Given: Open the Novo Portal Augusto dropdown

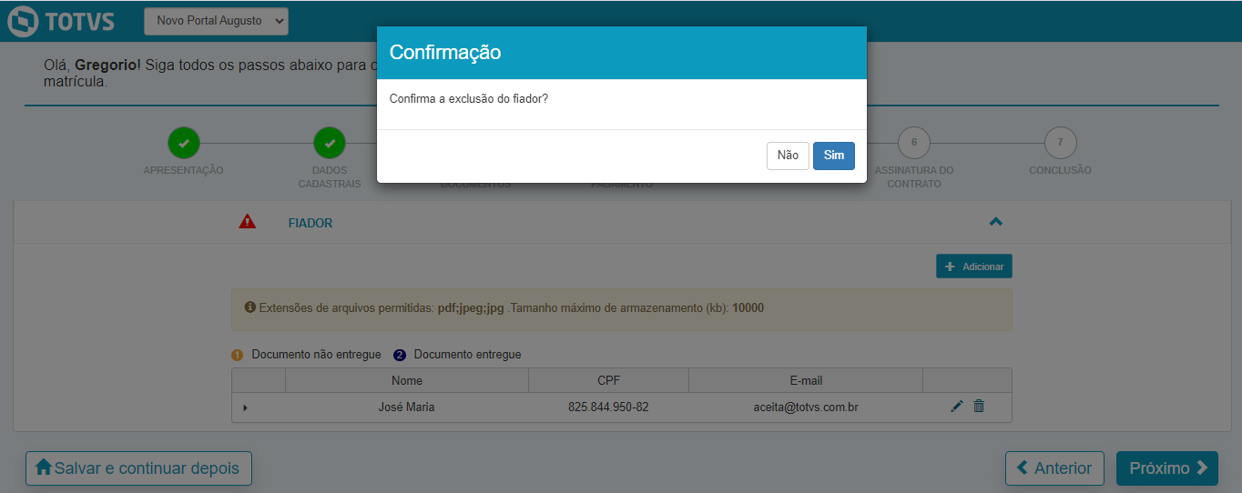Looking at the screenshot, I should pyautogui.click(x=216, y=21).
